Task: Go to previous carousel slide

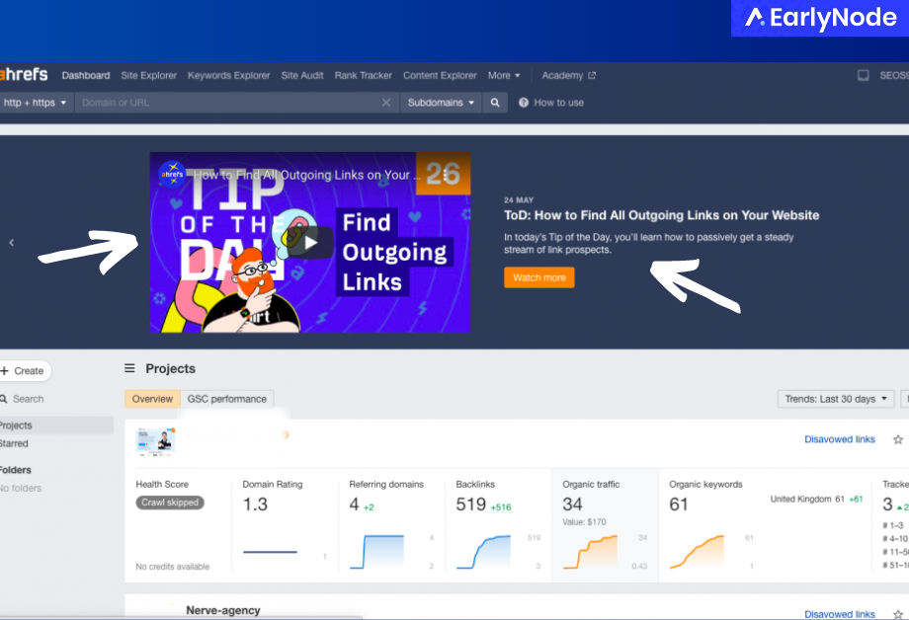Action: (12, 242)
